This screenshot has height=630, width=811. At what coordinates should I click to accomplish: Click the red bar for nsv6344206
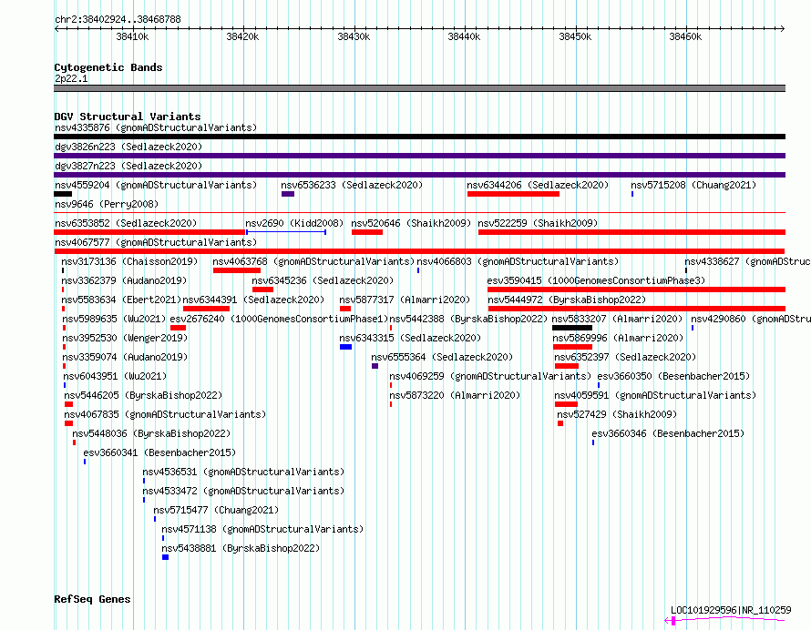click(513, 194)
